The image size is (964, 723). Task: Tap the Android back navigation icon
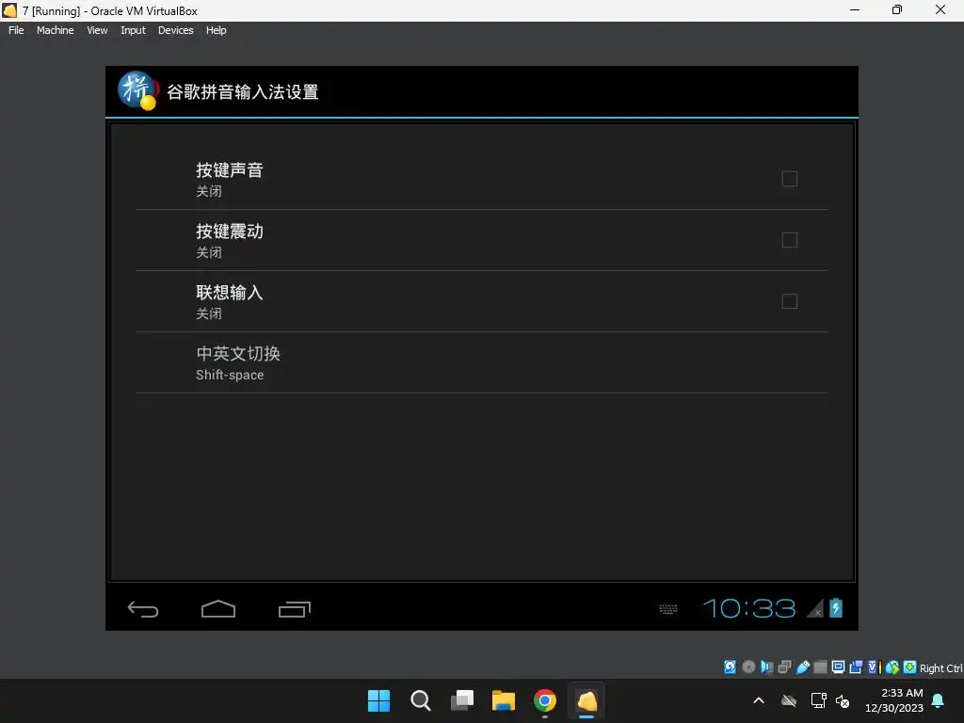143,609
